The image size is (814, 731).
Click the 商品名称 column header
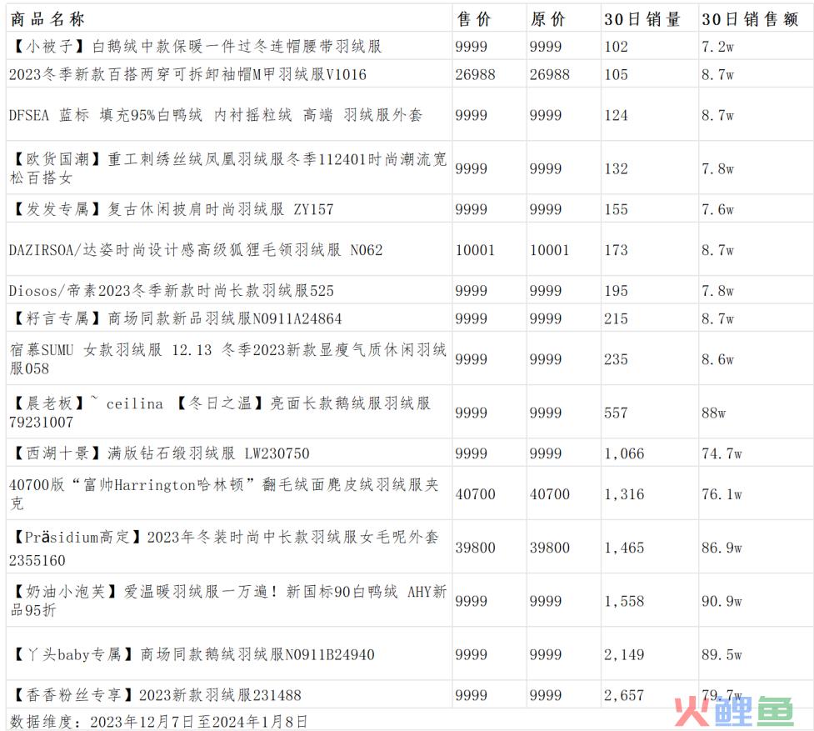(47, 19)
